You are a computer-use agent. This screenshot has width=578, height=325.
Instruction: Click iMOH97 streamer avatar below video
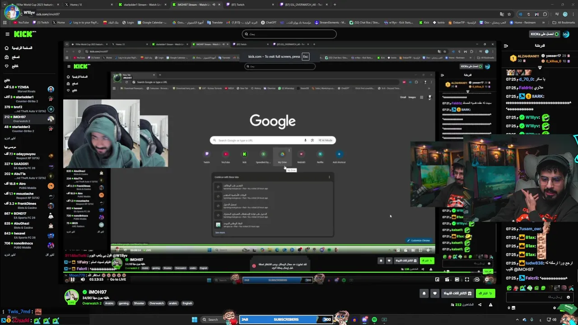coord(71,297)
